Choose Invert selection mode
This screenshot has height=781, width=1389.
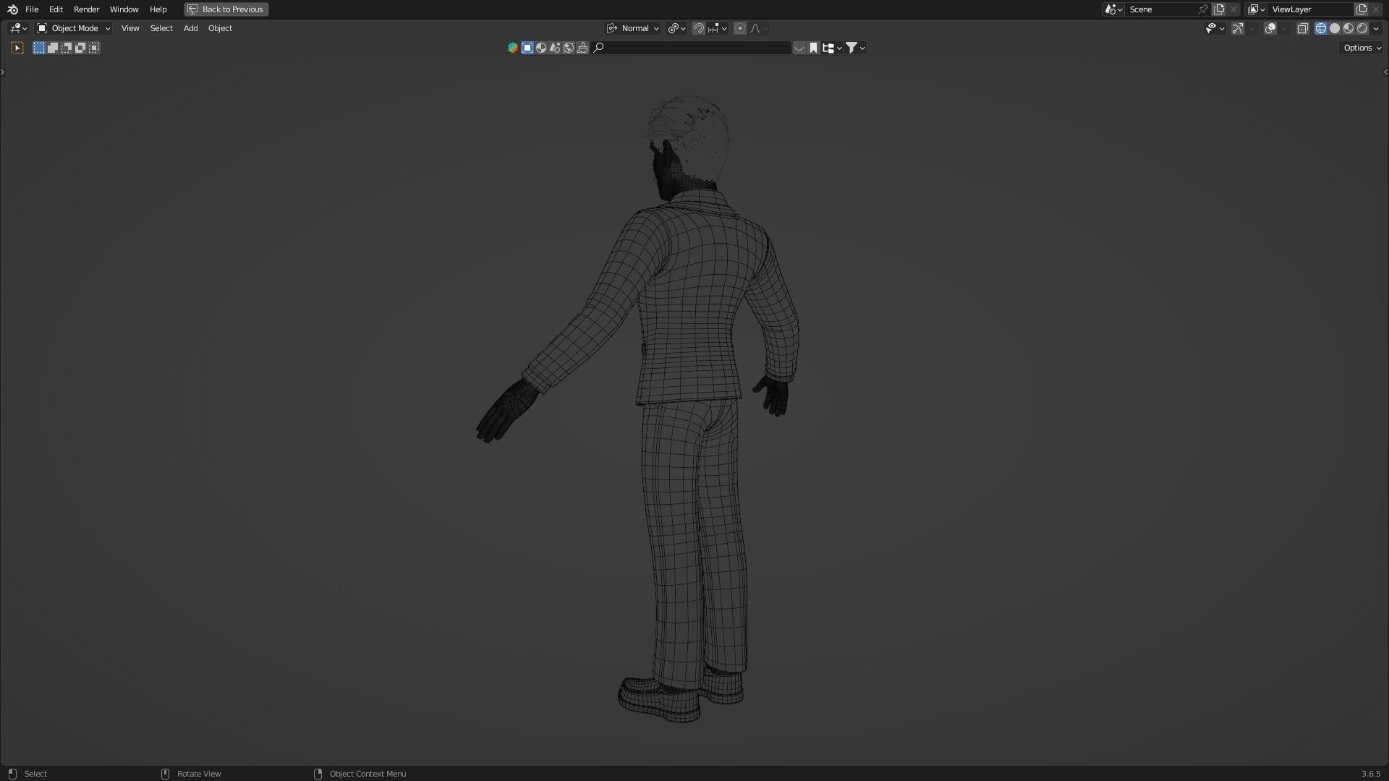[x=80, y=48]
